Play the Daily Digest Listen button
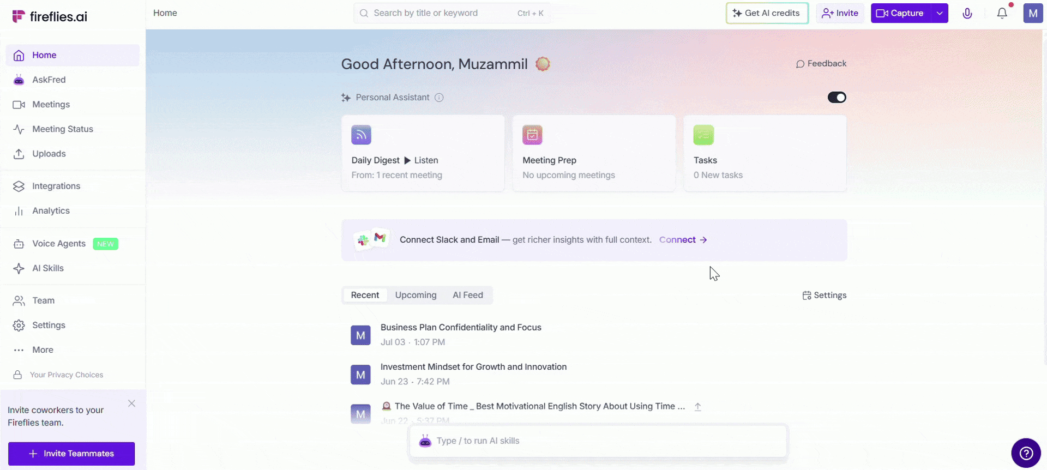The width and height of the screenshot is (1047, 470). (421, 160)
